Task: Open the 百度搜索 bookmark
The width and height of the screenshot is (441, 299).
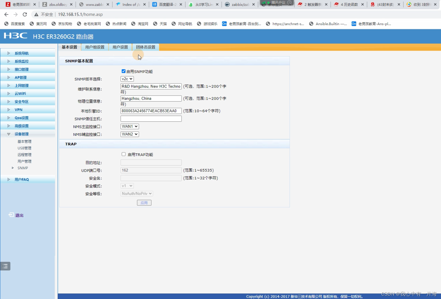Action: point(15,24)
